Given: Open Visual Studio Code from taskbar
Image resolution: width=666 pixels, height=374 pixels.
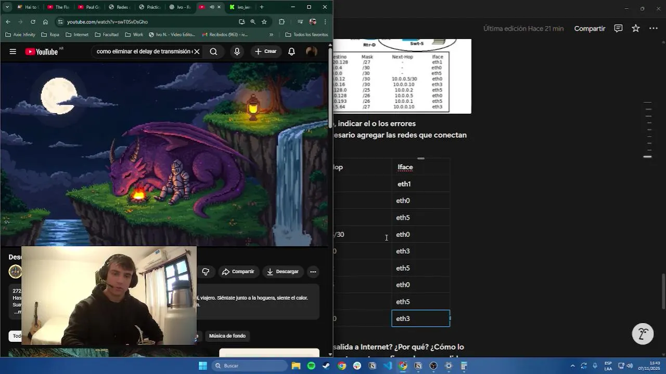Looking at the screenshot, I should pos(388,366).
